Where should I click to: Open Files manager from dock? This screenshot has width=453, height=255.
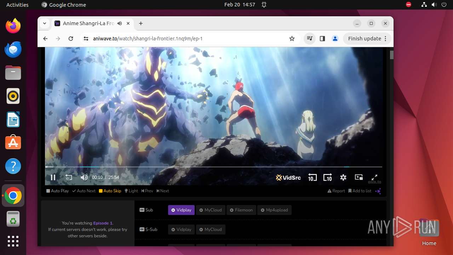pos(13,73)
